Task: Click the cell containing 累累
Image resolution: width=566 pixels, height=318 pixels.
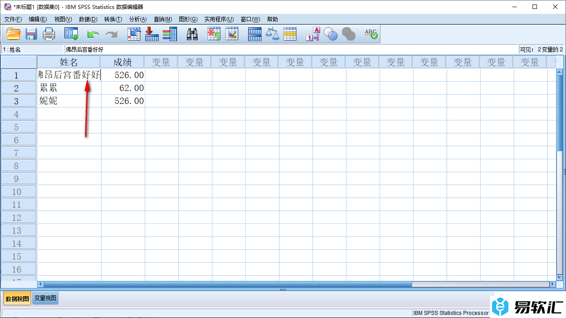Action: coord(69,88)
